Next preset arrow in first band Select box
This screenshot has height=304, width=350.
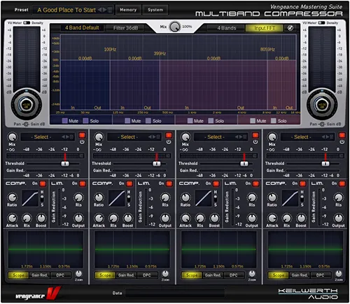point(68,137)
